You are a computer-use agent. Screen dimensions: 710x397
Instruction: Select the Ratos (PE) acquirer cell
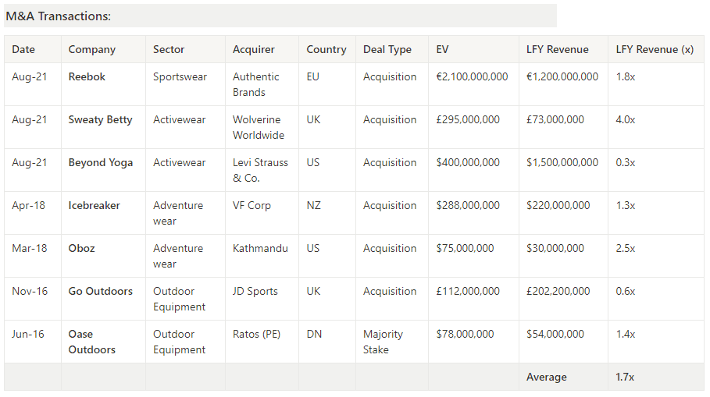point(256,334)
